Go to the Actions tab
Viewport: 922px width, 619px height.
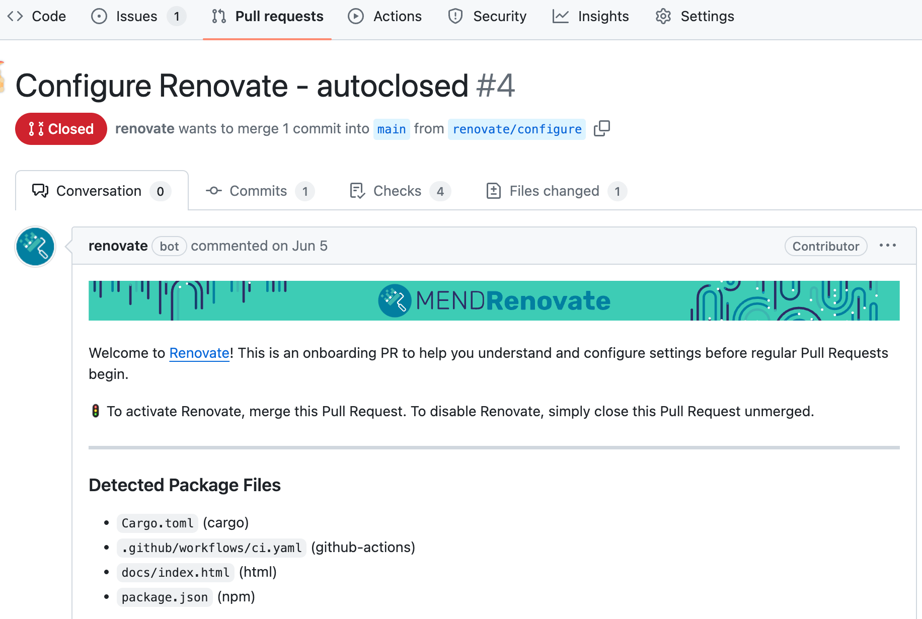tap(385, 16)
